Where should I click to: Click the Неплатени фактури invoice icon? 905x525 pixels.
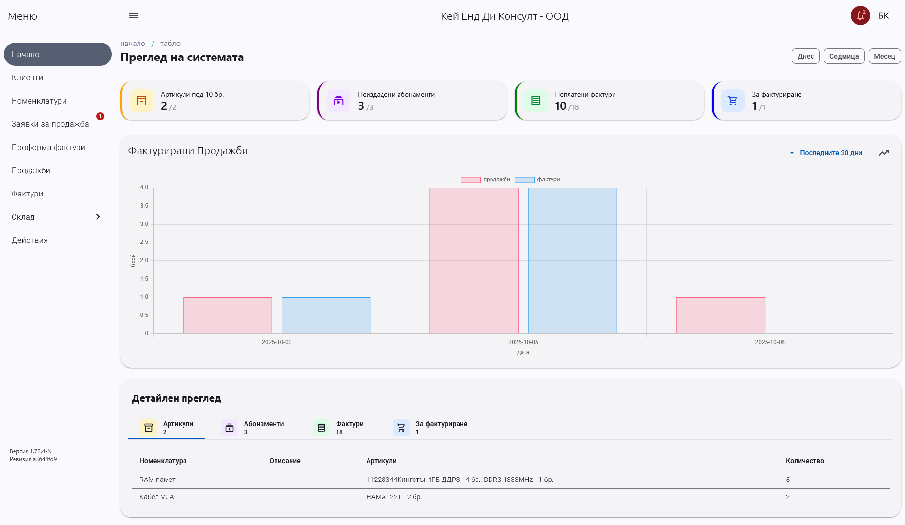536,100
